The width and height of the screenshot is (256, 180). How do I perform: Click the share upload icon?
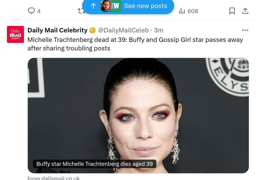point(245,11)
